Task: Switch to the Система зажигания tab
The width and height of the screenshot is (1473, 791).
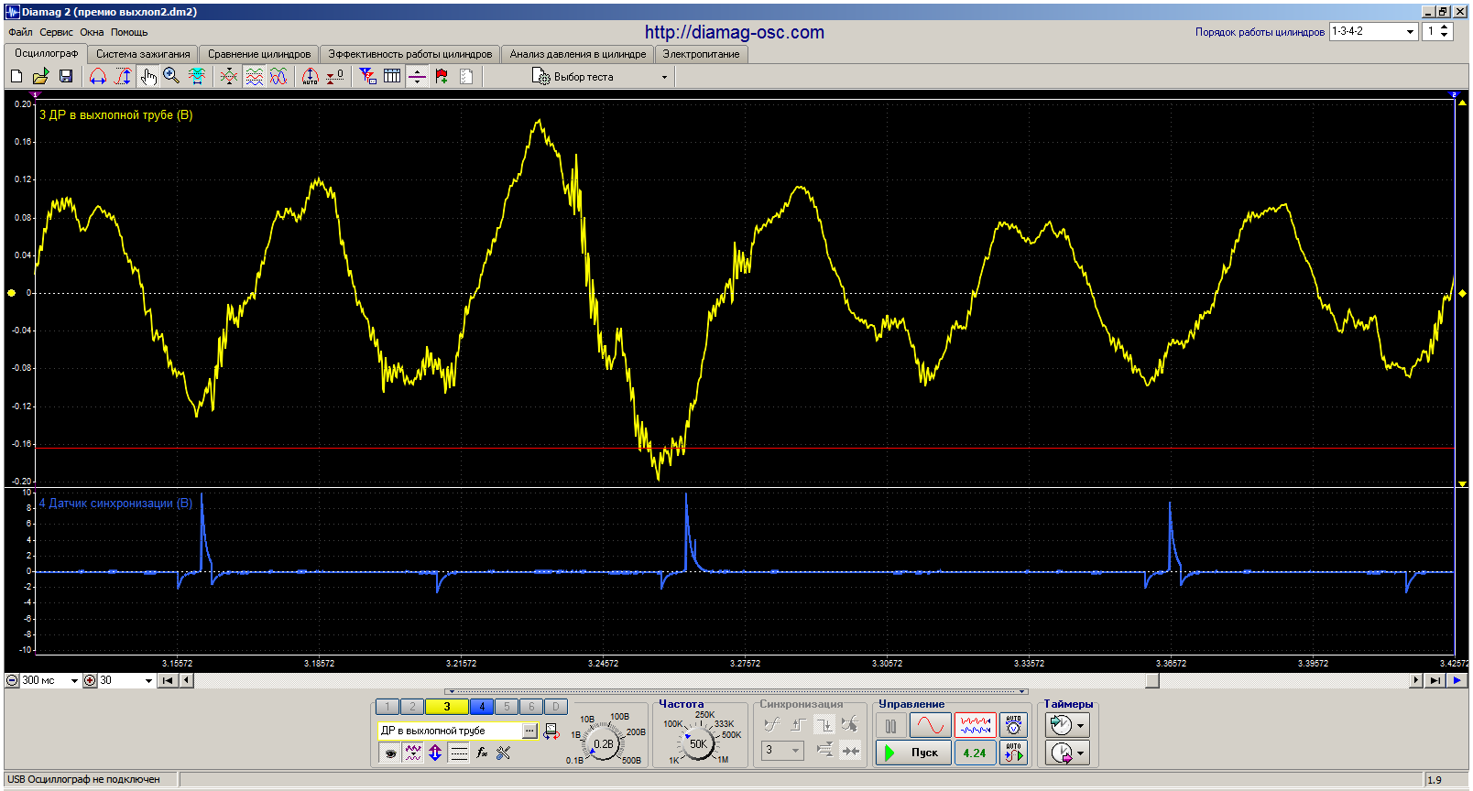Action: coord(143,54)
